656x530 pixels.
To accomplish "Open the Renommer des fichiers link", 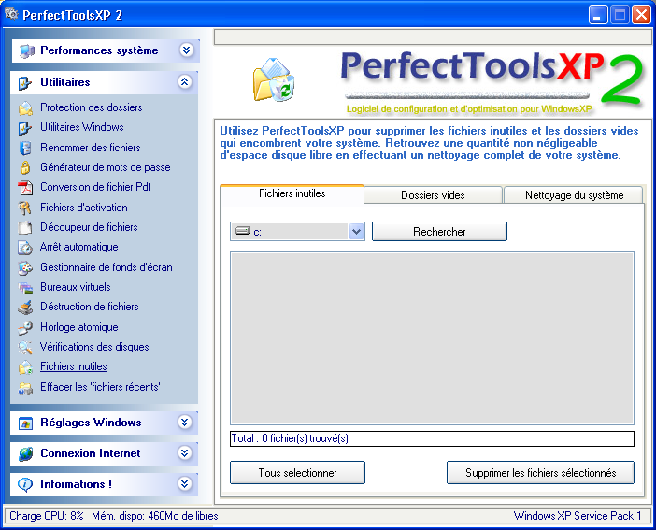I will tap(91, 148).
